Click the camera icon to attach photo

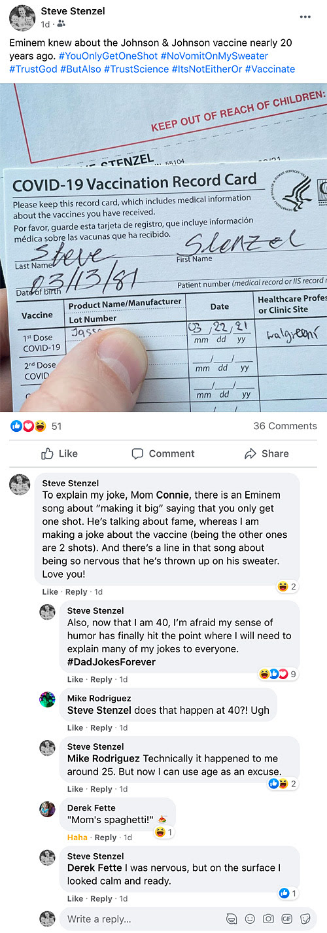coord(268,919)
